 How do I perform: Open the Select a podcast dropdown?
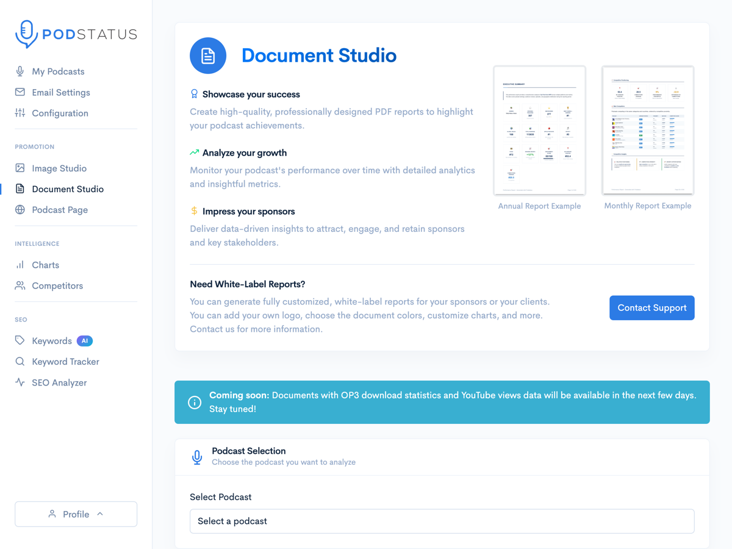[442, 521]
